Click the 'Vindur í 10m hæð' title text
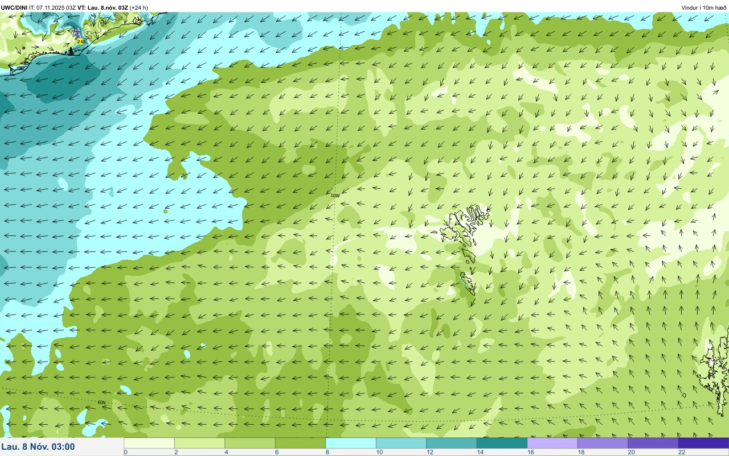The height and width of the screenshot is (456, 729). [x=704, y=7]
